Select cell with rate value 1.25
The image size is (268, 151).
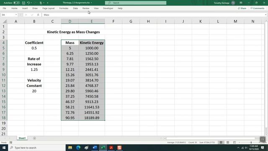34,70
